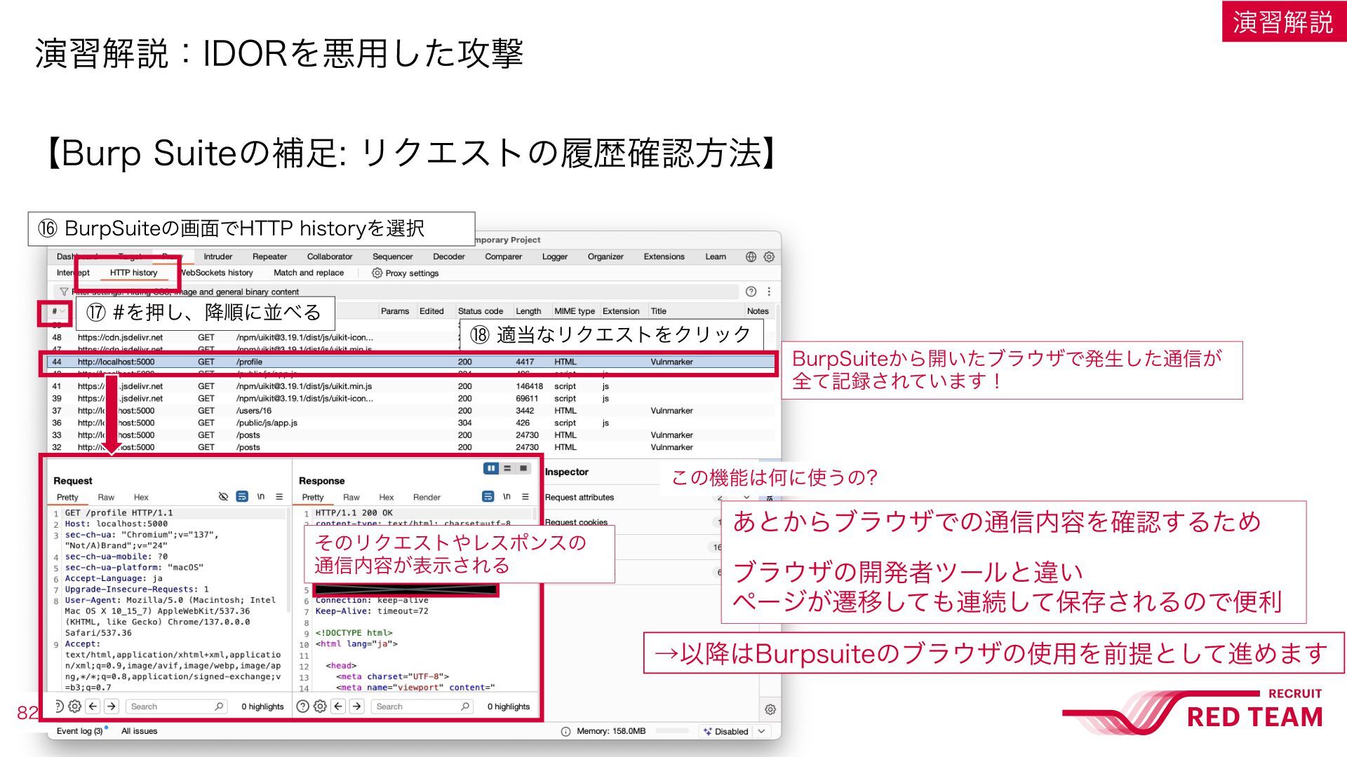
Task: Switch to the Collaborator tab
Action: pyautogui.click(x=330, y=257)
